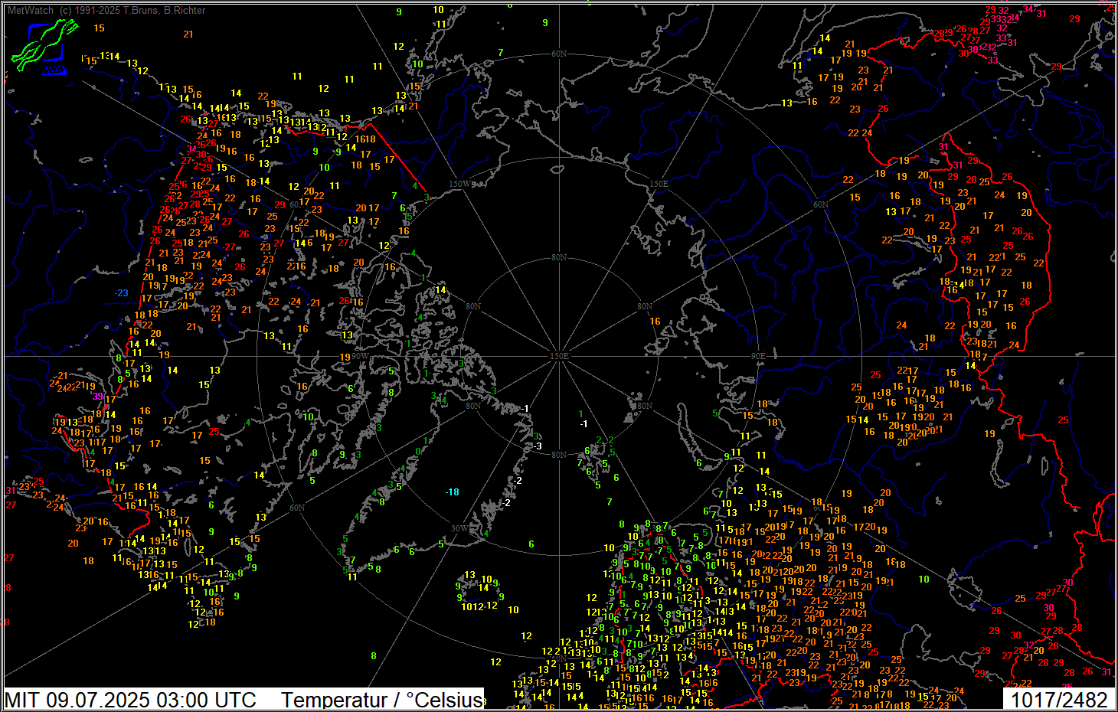Click the 'Temperatur / °Celsius' parameter label
Viewport: 1118px width, 712px height.
(x=382, y=700)
